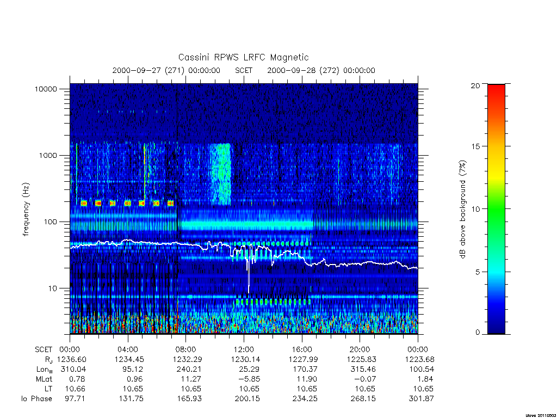Click the start date 2000-09-27 (271) label
This screenshot has width=557, height=418.
148,70
